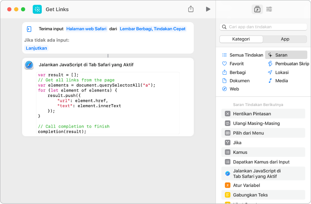
Task: Change the Lanjutkan no-input behavior
Action: [x=36, y=48]
